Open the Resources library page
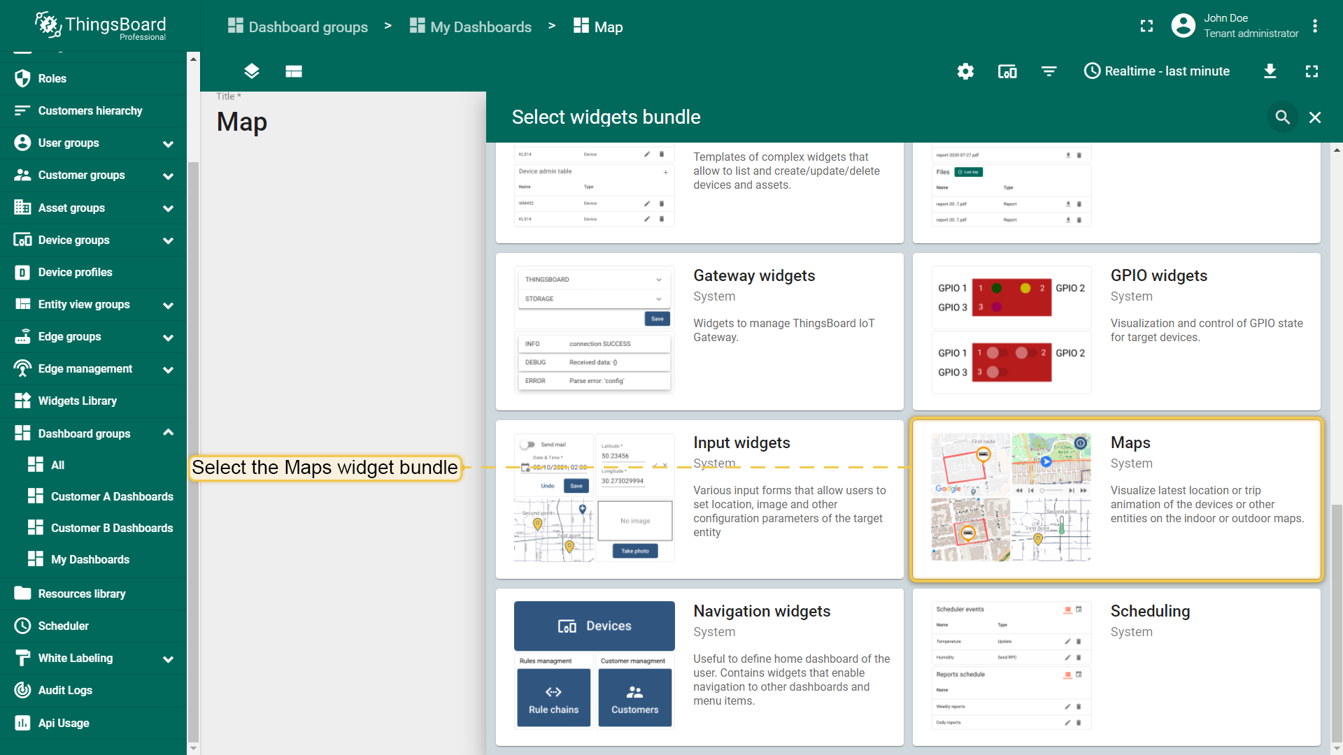The height and width of the screenshot is (755, 1343). pyautogui.click(x=94, y=594)
